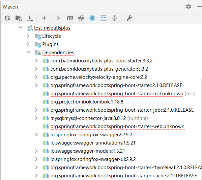202x180 pixels.
Task: Expand velocity-engine-core:2.2 dependency
Action: [36, 77]
